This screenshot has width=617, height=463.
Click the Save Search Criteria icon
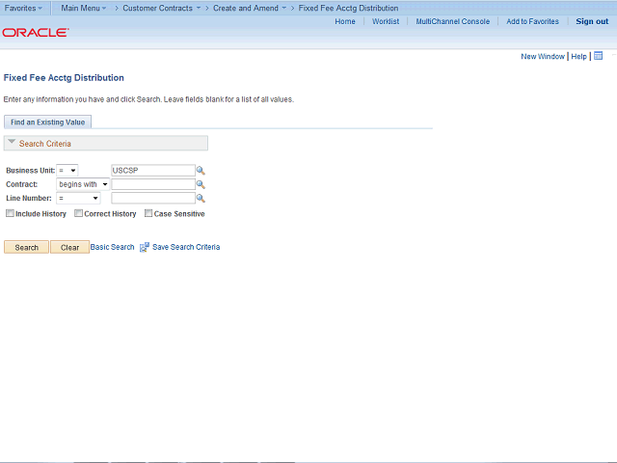pyautogui.click(x=145, y=247)
